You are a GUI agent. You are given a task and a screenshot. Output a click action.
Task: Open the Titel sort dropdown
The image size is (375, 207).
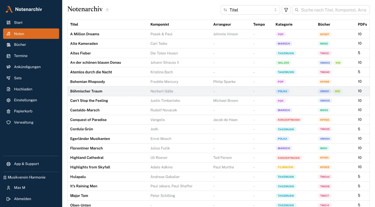(250, 10)
